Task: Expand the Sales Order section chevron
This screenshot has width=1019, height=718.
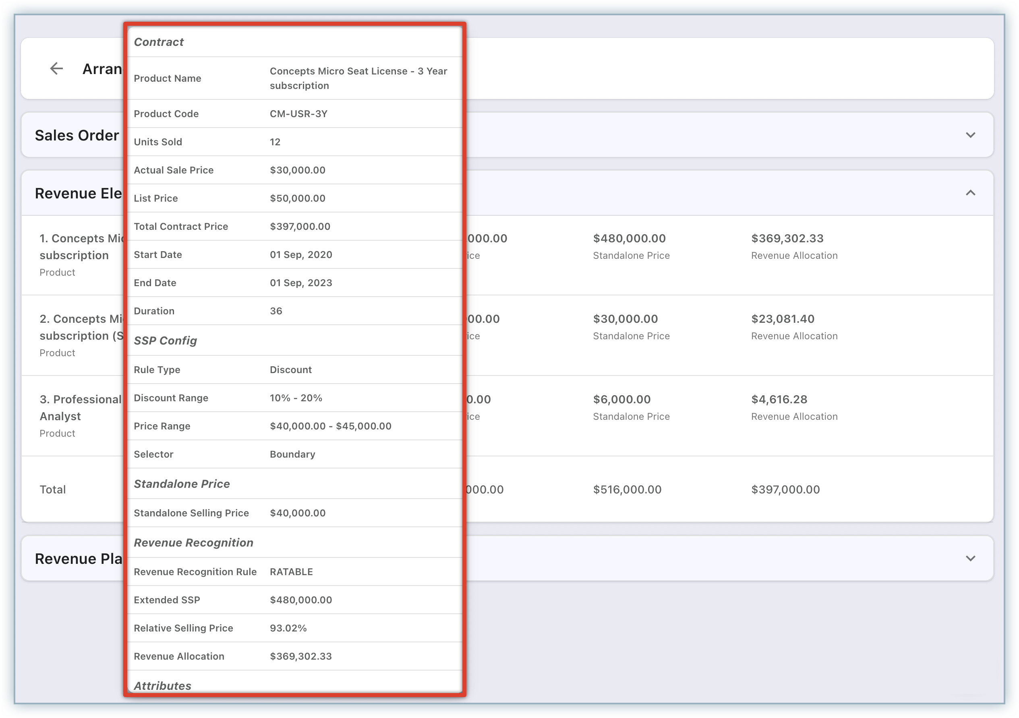Action: pyautogui.click(x=970, y=135)
